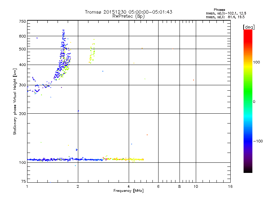271x203 pixels.
Task: Click the x-axis label '1'
Action: pyautogui.click(x=27, y=186)
